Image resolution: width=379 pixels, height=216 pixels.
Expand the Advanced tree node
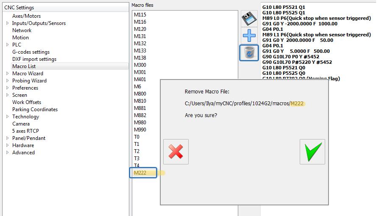point(8,153)
